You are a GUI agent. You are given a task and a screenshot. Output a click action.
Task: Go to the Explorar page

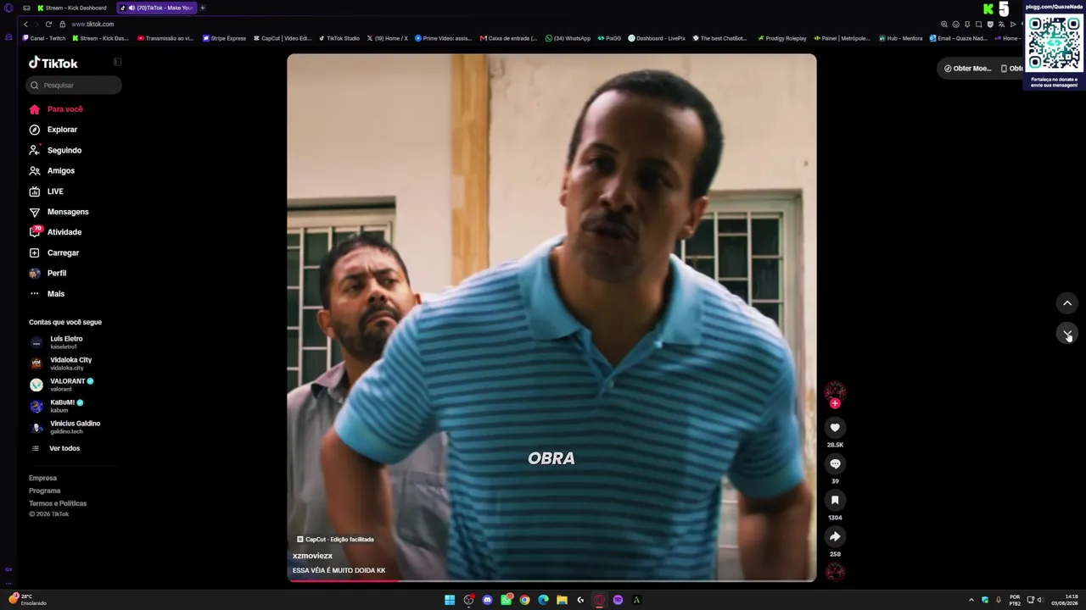[53, 130]
